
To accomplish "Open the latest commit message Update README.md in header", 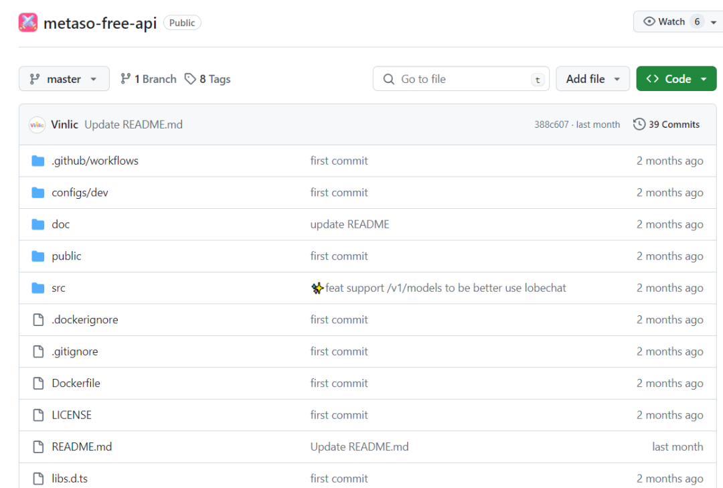I will (x=134, y=125).
